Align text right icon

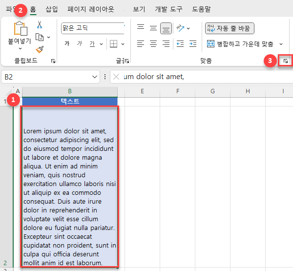click(x=166, y=44)
